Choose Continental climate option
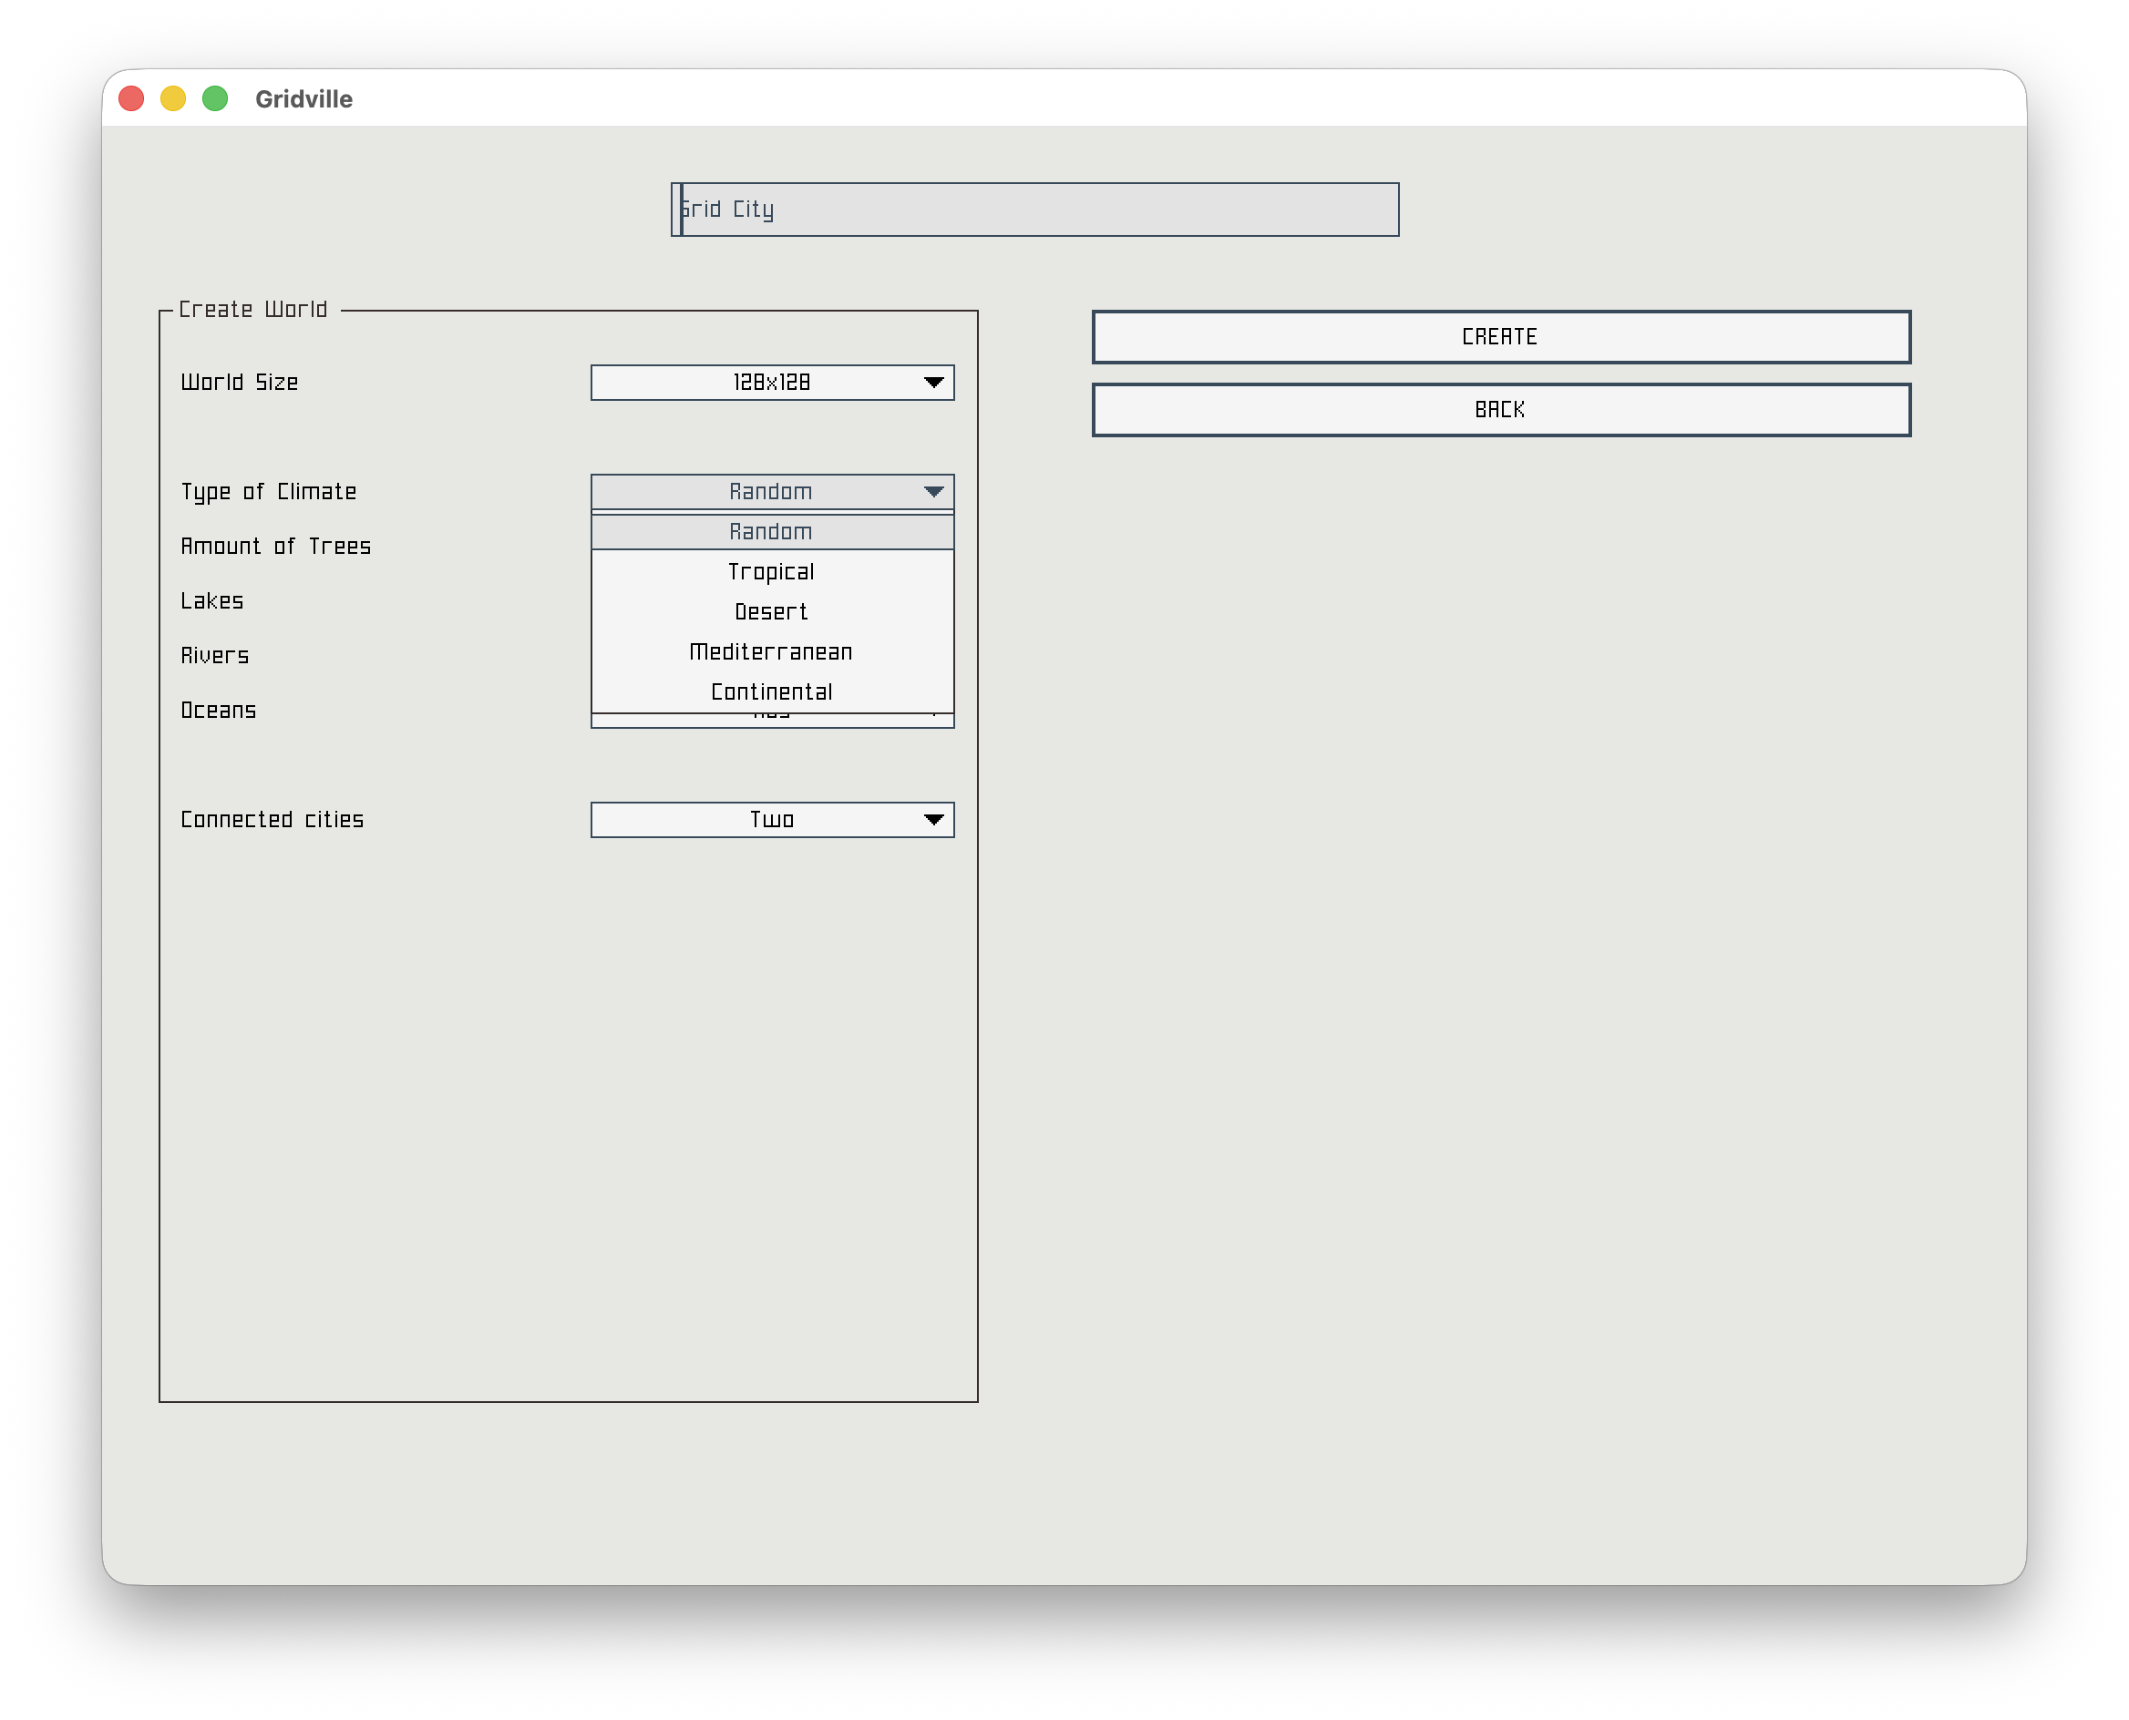The image size is (2129, 1720). pyautogui.click(x=772, y=691)
